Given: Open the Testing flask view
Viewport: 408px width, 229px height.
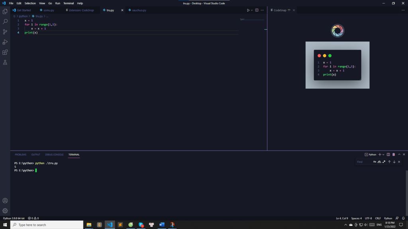Looking at the screenshot, I should point(5,62).
